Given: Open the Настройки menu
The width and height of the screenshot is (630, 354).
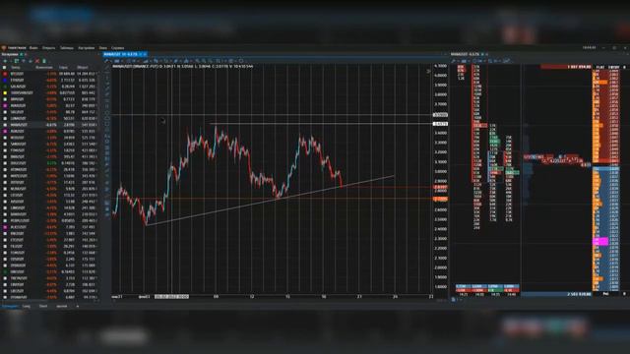Looking at the screenshot, I should point(86,48).
